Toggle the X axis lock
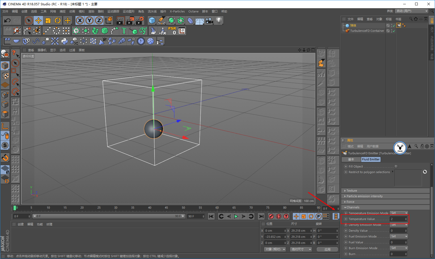435x259 pixels. point(80,20)
